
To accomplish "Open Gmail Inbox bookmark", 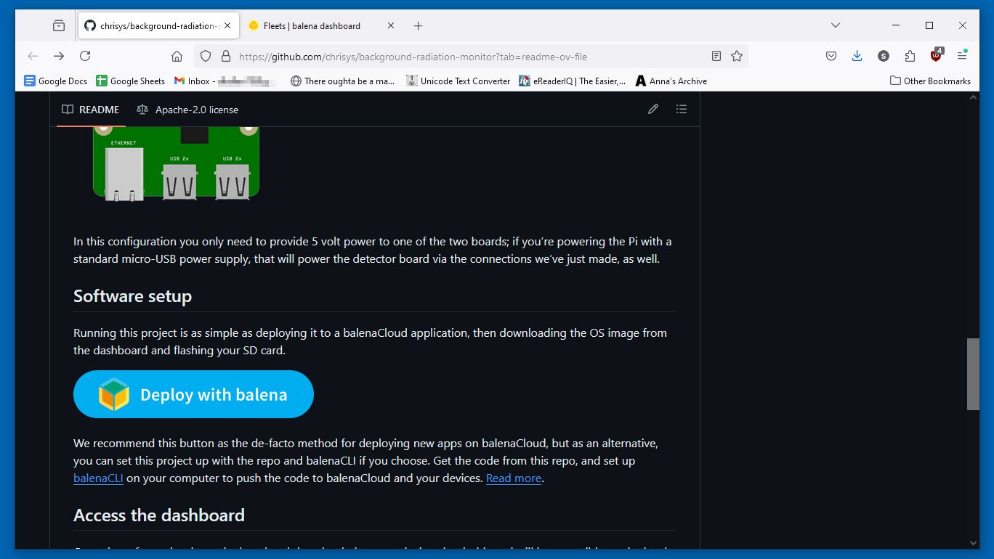I will tap(226, 81).
